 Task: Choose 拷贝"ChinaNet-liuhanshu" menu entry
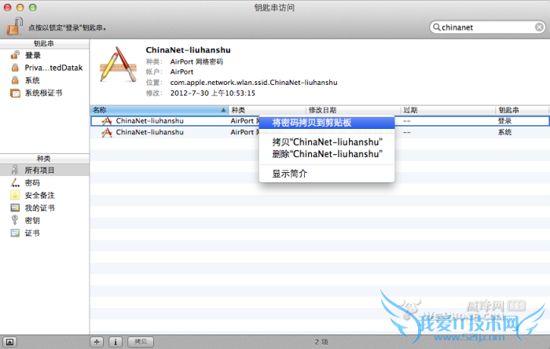pos(327,142)
